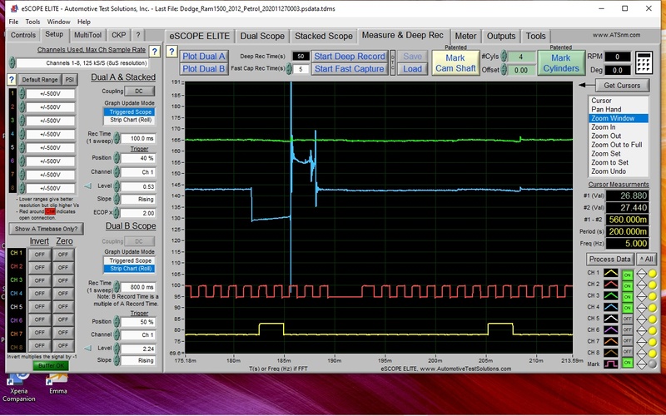This screenshot has width=666, height=416.
Task: Click the Mark Cam Shaft button
Action: [x=455, y=63]
